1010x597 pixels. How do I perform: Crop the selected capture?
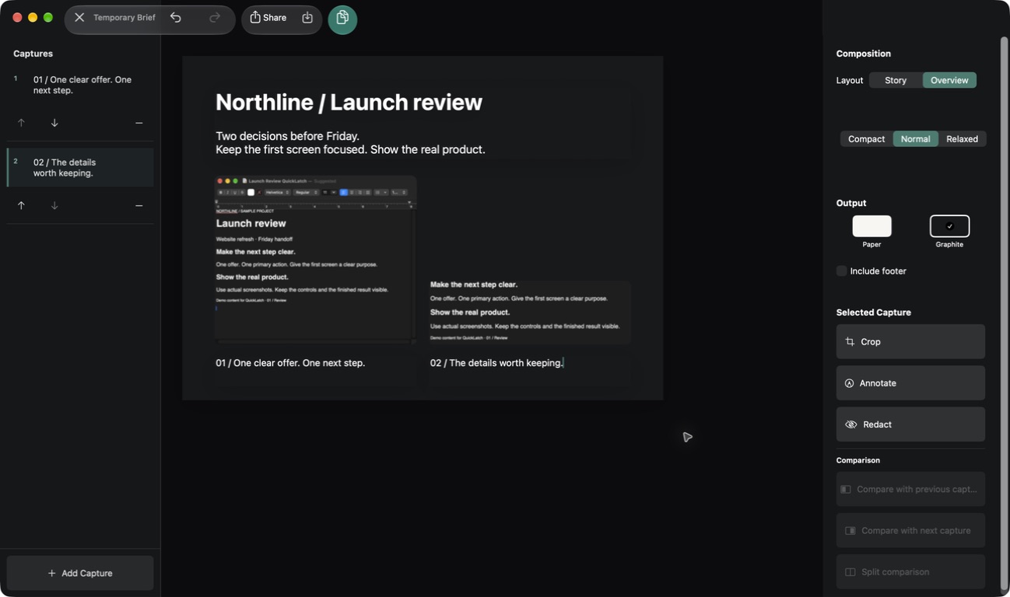(910, 341)
